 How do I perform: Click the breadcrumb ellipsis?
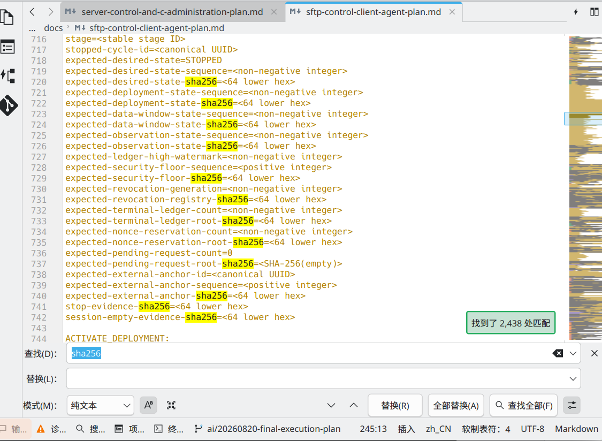32,28
